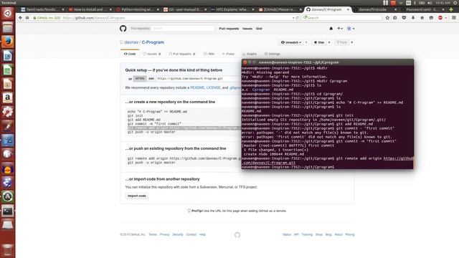The height and width of the screenshot is (258, 459).
Task: Open Firefox from the dock
Action: (x=8, y=42)
